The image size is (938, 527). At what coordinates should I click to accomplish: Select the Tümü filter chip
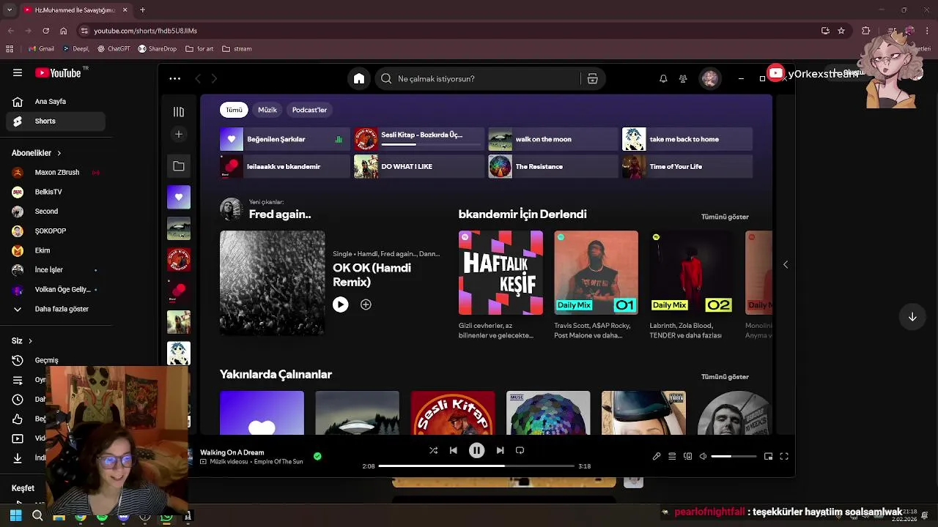coord(234,110)
